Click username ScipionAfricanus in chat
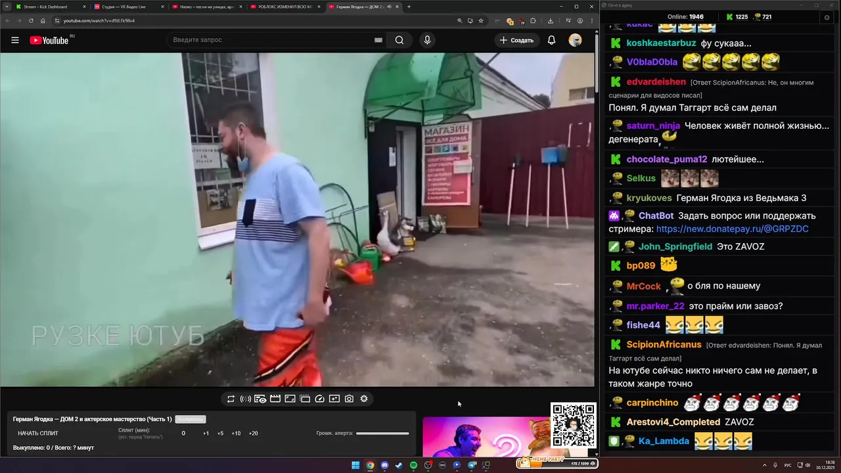 coord(664,345)
